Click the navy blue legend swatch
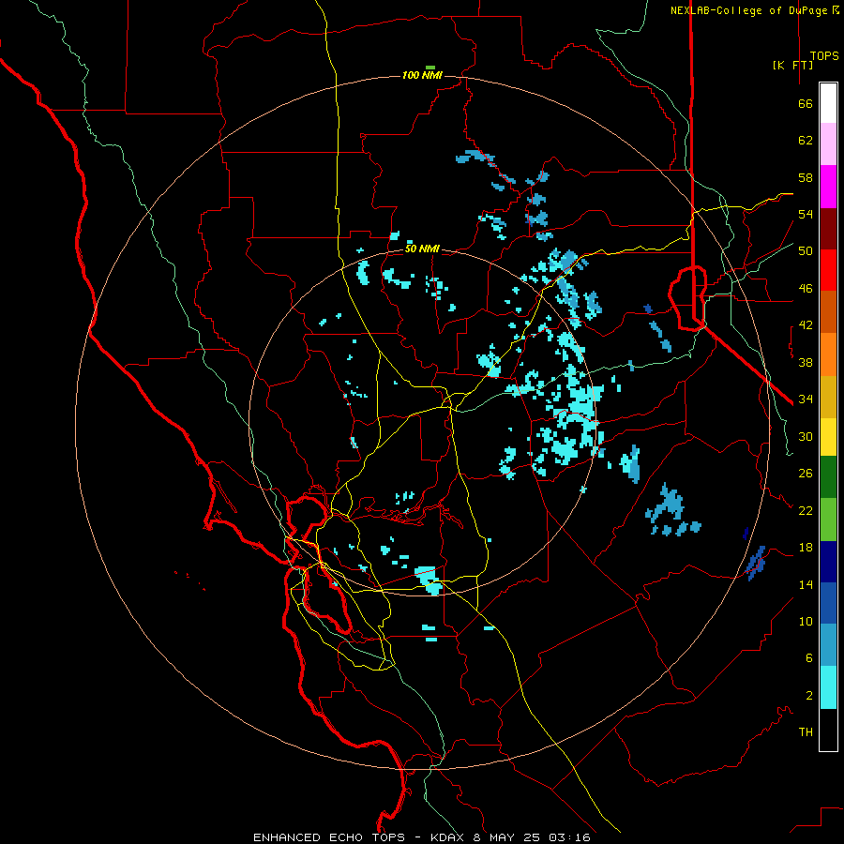This screenshot has height=844, width=844. (x=828, y=562)
